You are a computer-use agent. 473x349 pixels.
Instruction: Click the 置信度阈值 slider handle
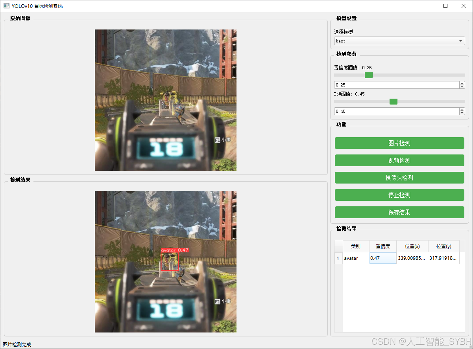pos(369,75)
